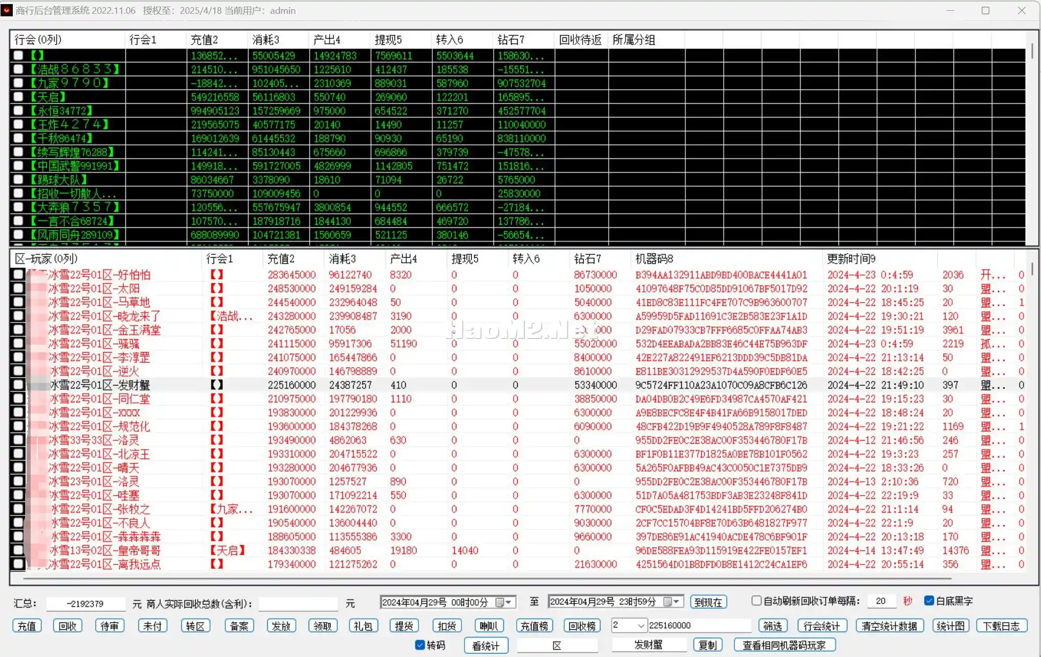Select guild row 【九家9790】
Screen dimensions: 1041x657
point(517,83)
